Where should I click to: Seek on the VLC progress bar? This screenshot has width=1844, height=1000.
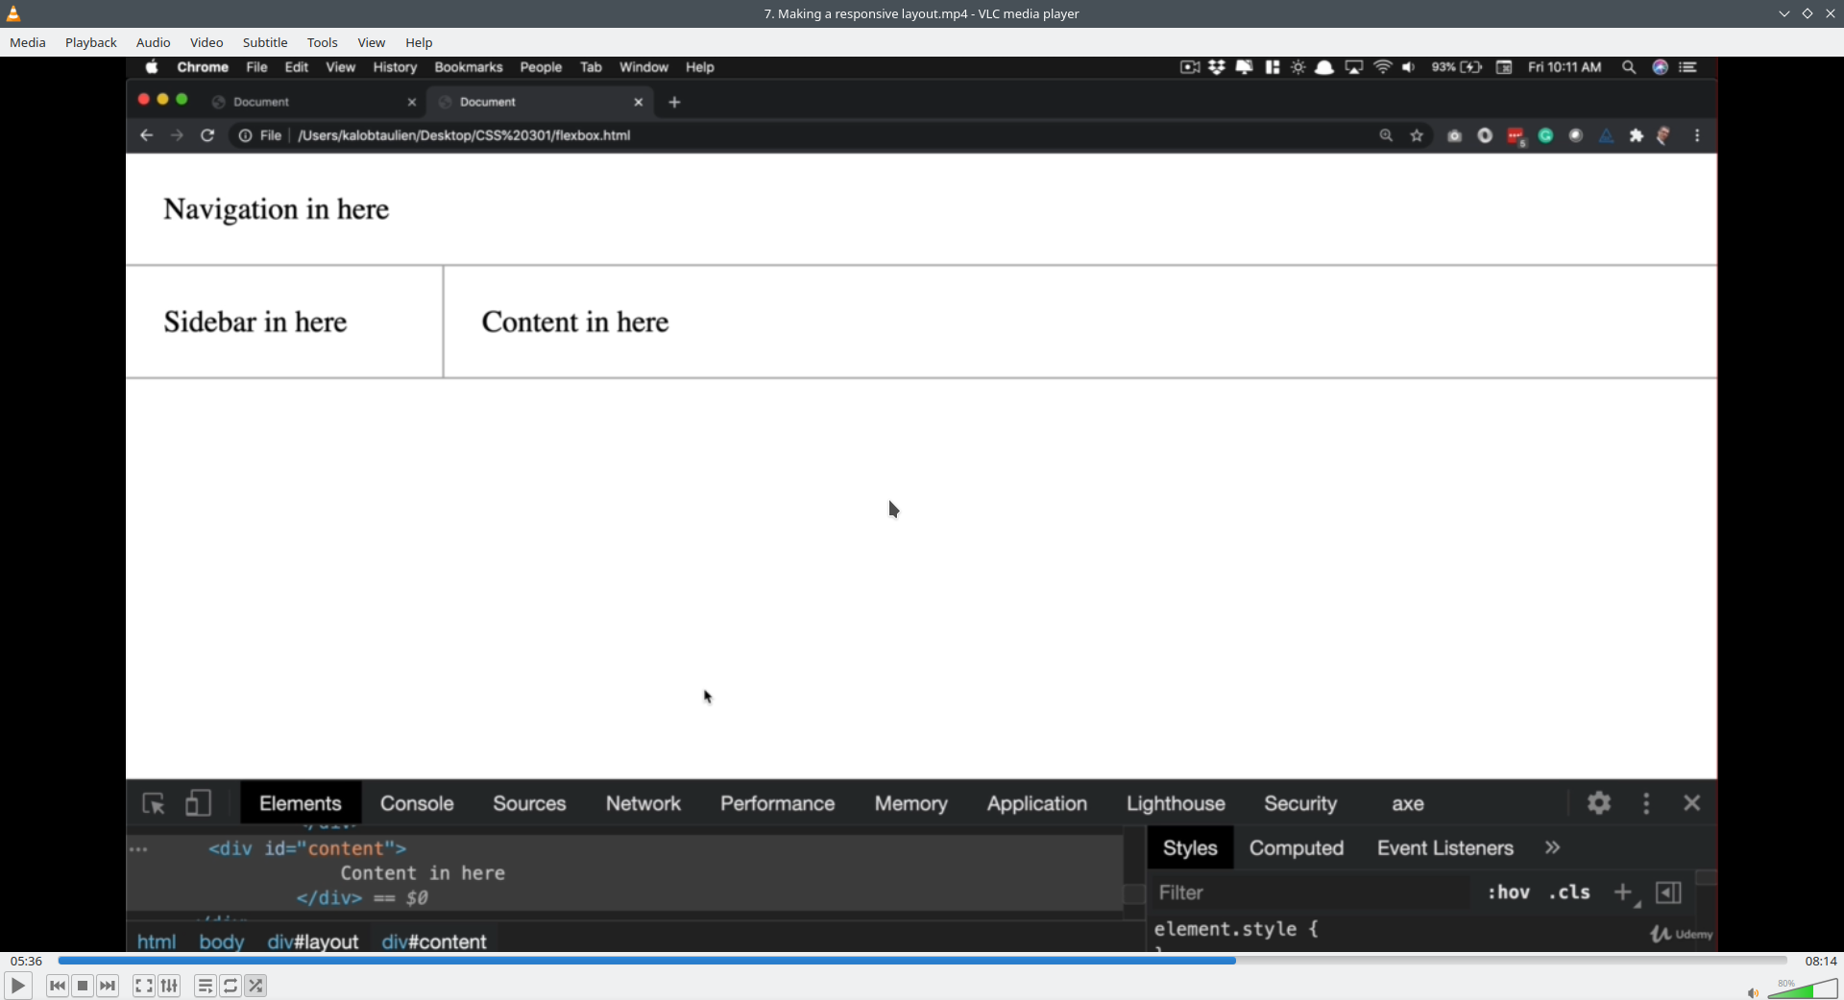(x=922, y=961)
